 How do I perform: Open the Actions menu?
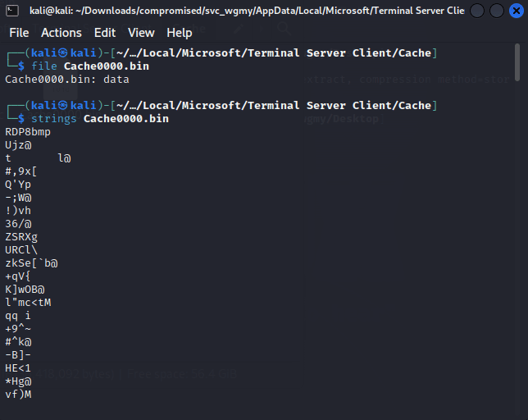[61, 33]
